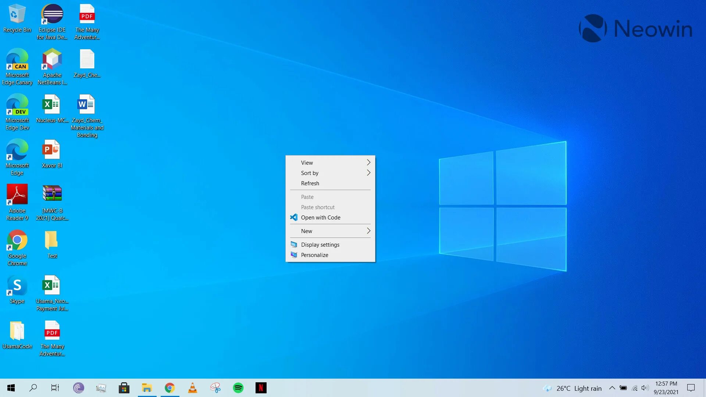Viewport: 706px width, 397px height.
Task: Open the notification Action Center
Action: [x=691, y=388]
